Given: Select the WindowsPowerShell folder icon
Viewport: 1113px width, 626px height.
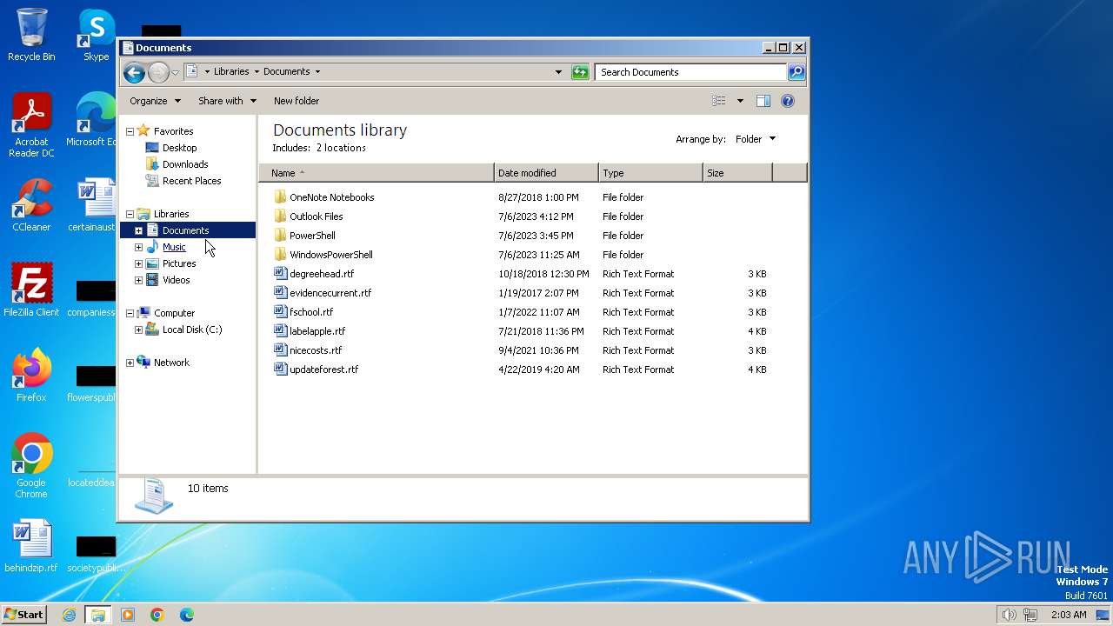Looking at the screenshot, I should [x=280, y=255].
